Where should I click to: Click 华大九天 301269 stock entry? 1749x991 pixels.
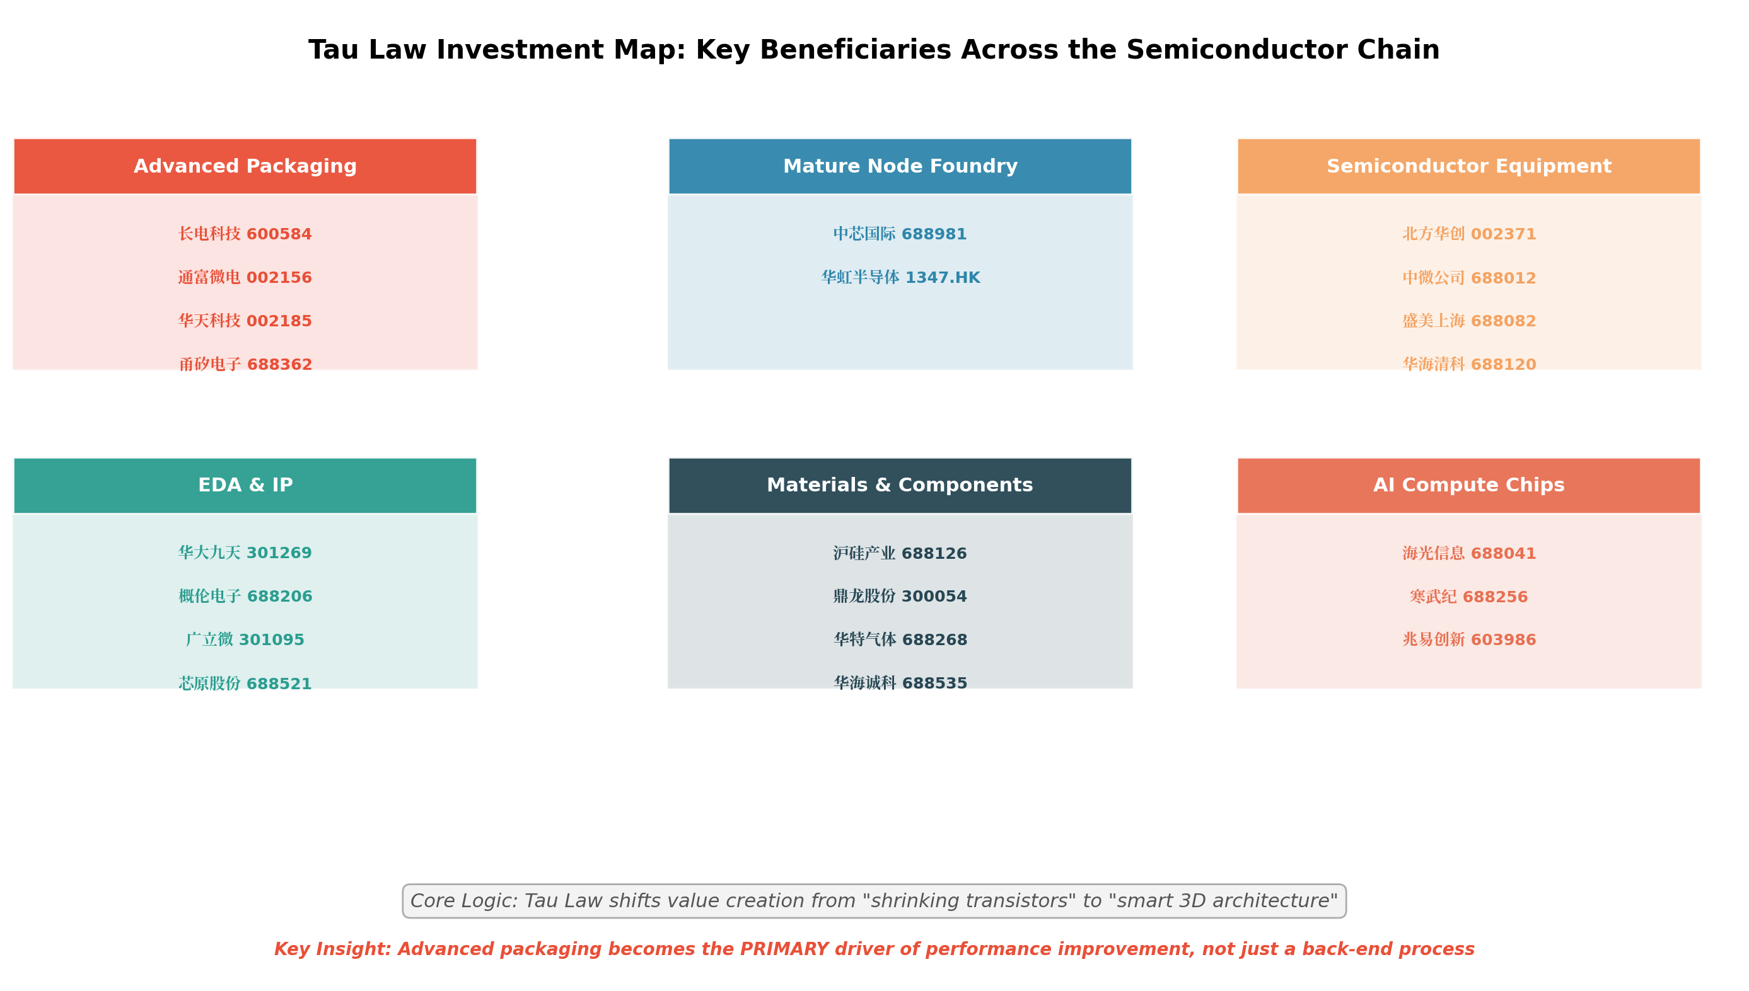tap(245, 553)
